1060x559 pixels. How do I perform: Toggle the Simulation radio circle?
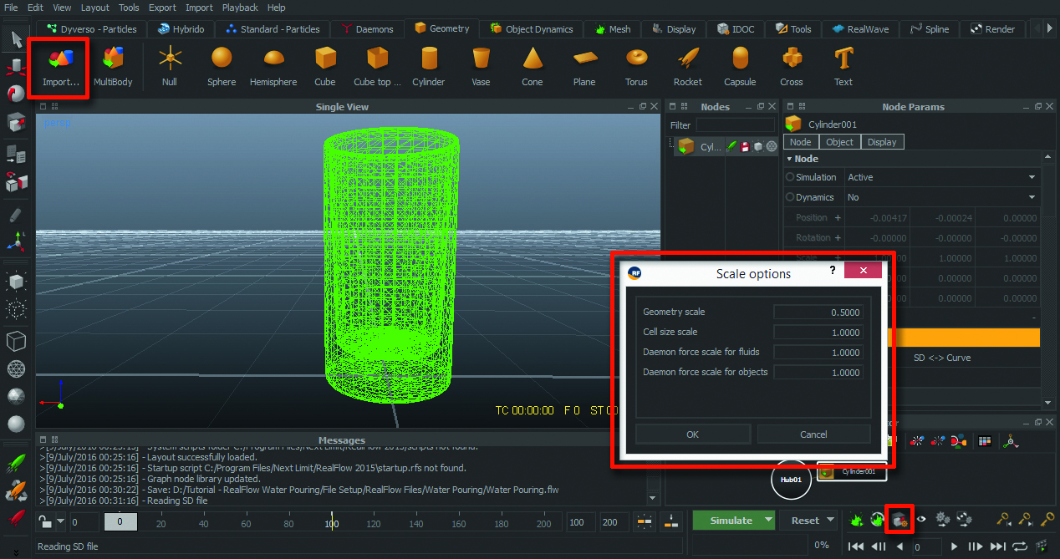click(790, 177)
